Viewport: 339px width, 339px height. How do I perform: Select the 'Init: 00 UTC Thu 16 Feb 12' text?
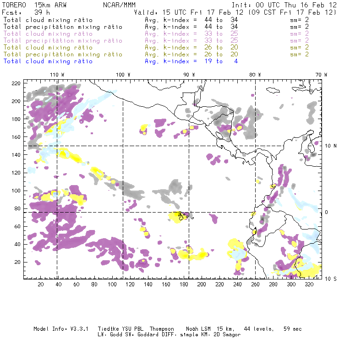(284, 5)
